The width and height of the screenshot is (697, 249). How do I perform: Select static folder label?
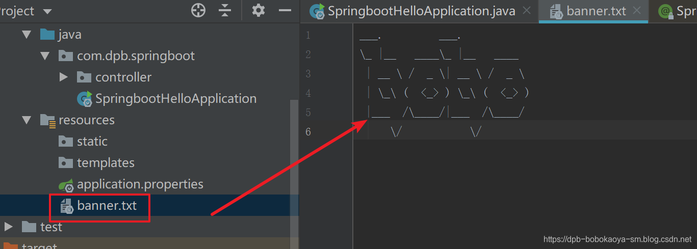pos(92,141)
